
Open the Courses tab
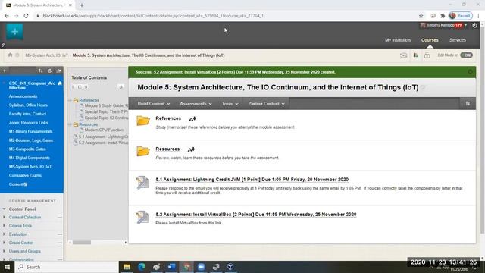430,40
